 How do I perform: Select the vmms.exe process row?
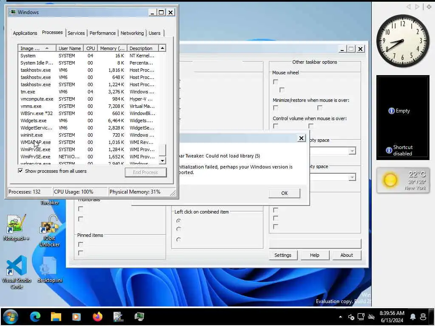pos(88,106)
